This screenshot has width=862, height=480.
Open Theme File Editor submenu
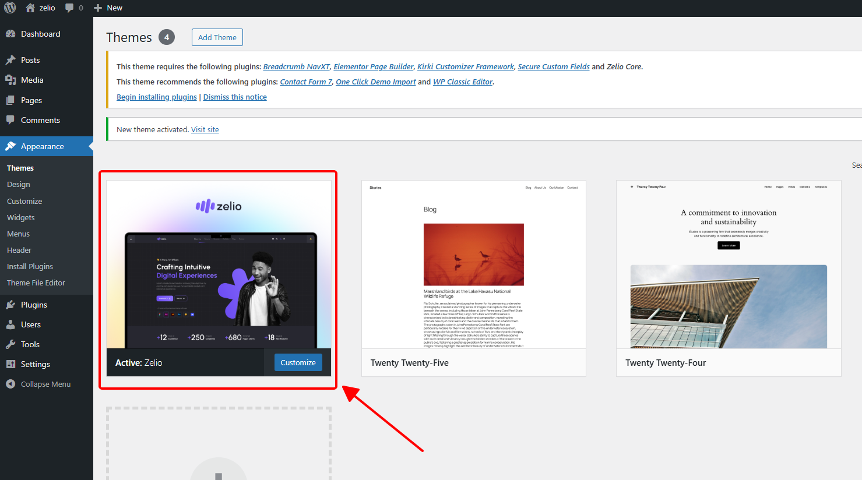click(36, 283)
